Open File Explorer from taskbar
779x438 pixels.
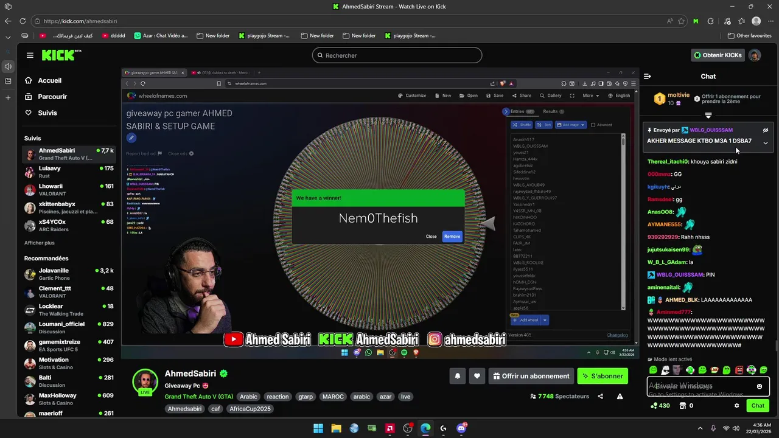pos(336,428)
